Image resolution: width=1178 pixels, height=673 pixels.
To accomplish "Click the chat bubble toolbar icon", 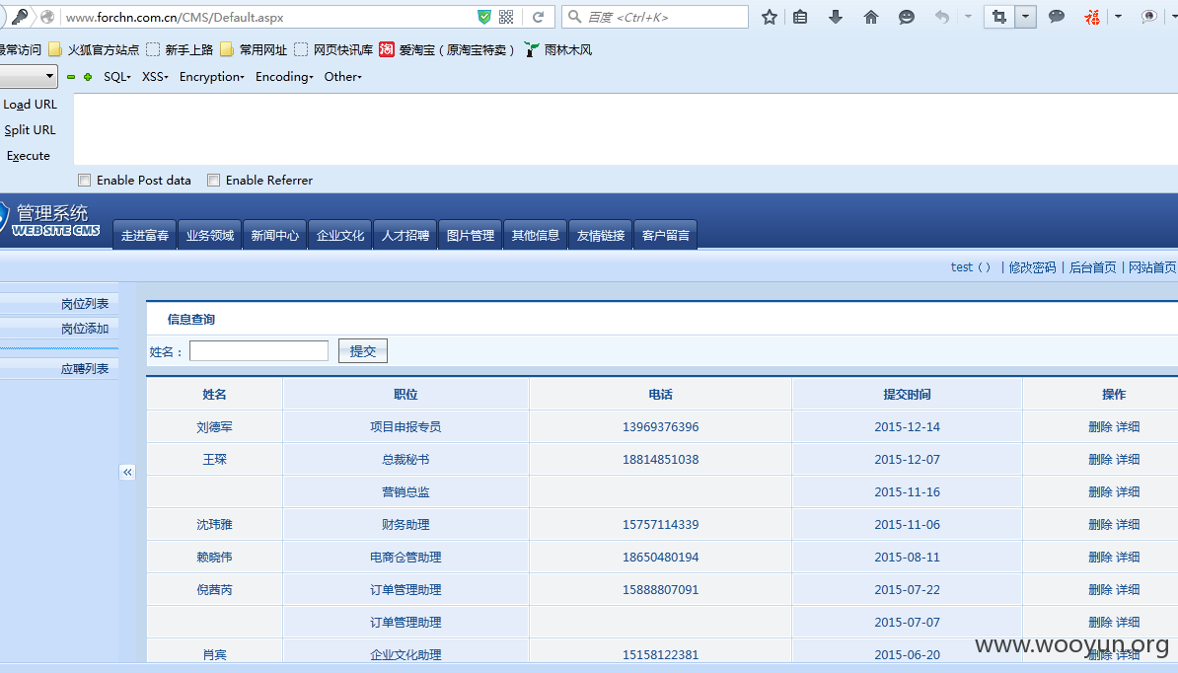I will tap(1057, 17).
